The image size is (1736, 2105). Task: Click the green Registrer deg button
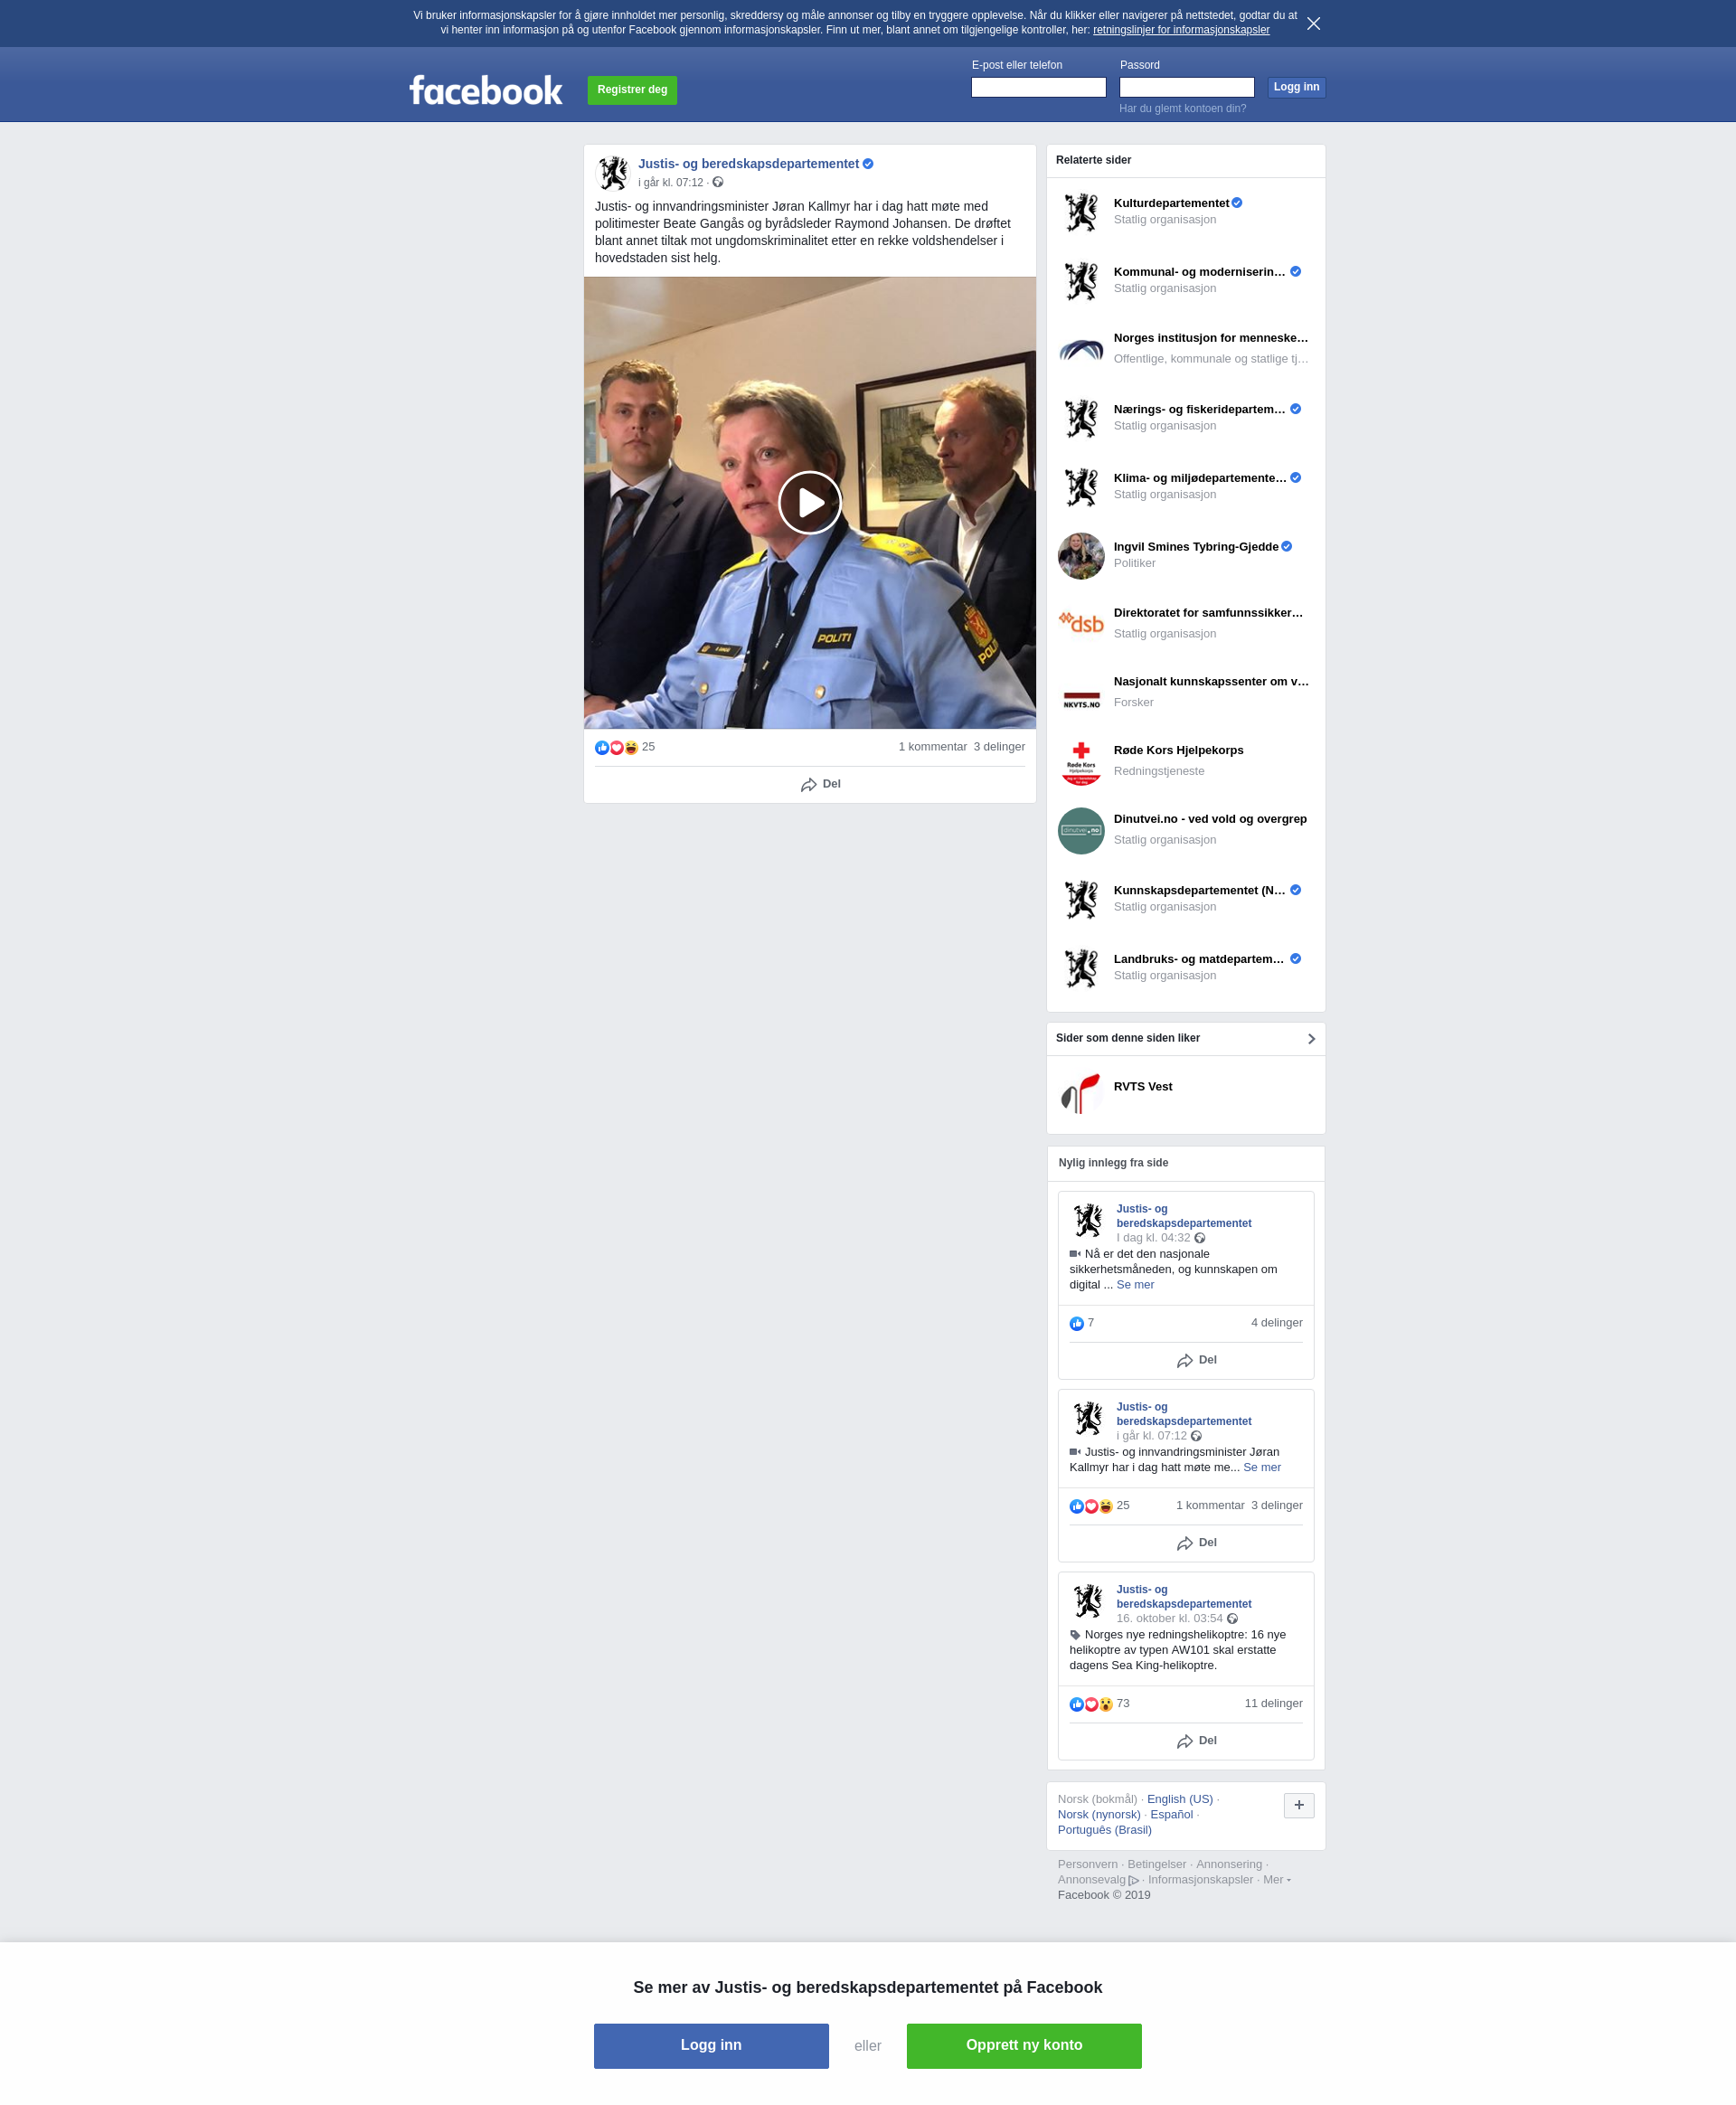tap(632, 90)
